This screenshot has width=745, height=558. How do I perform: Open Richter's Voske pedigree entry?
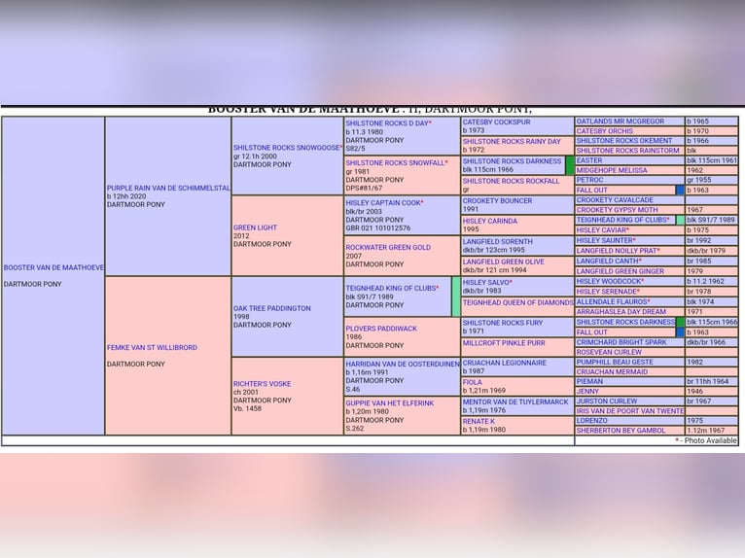tap(262, 384)
